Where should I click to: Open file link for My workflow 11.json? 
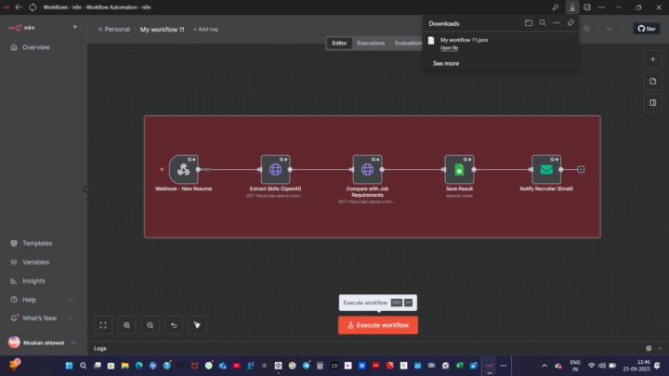click(x=450, y=48)
